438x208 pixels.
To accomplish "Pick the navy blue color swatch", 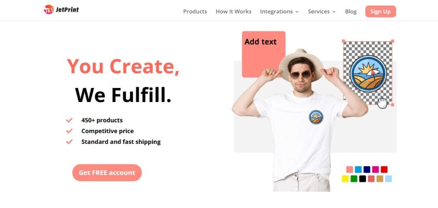I will tap(367, 170).
